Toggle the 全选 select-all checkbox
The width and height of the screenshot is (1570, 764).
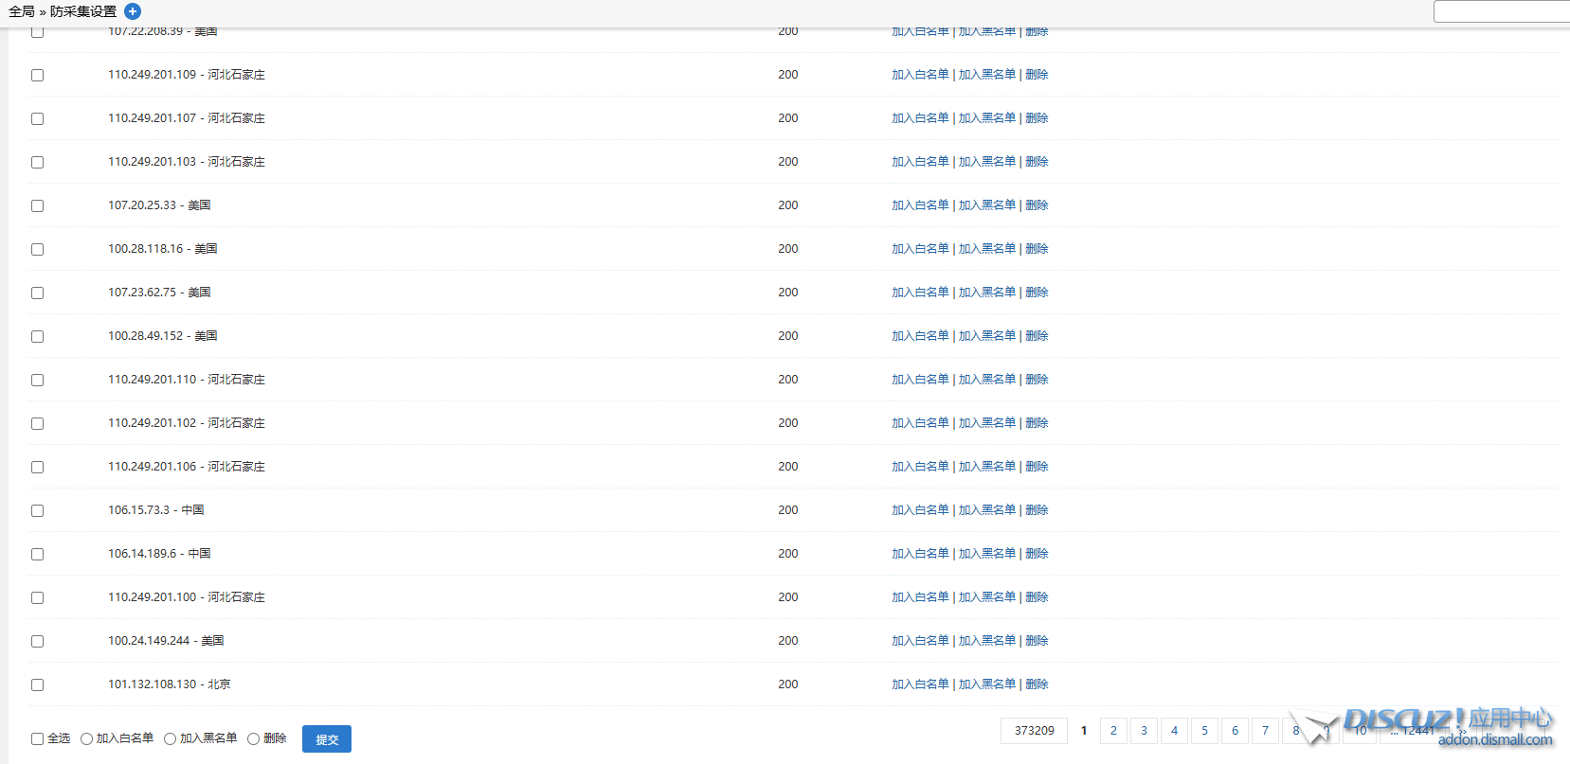click(38, 738)
